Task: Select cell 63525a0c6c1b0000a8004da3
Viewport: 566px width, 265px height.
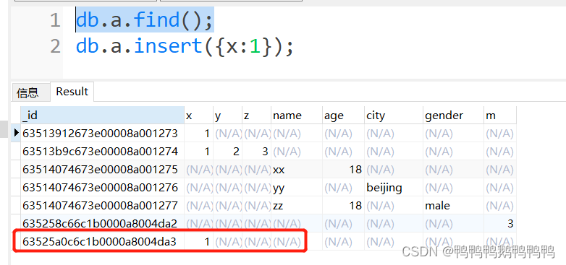Action: click(x=103, y=242)
